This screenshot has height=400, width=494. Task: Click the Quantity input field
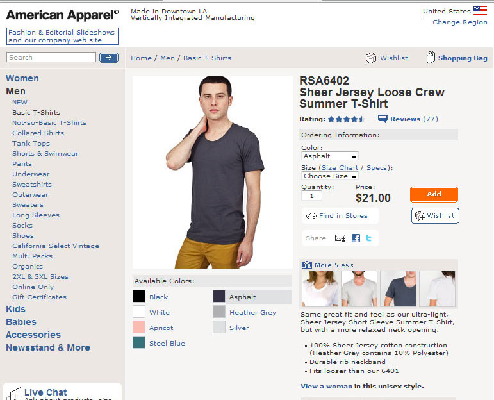312,196
